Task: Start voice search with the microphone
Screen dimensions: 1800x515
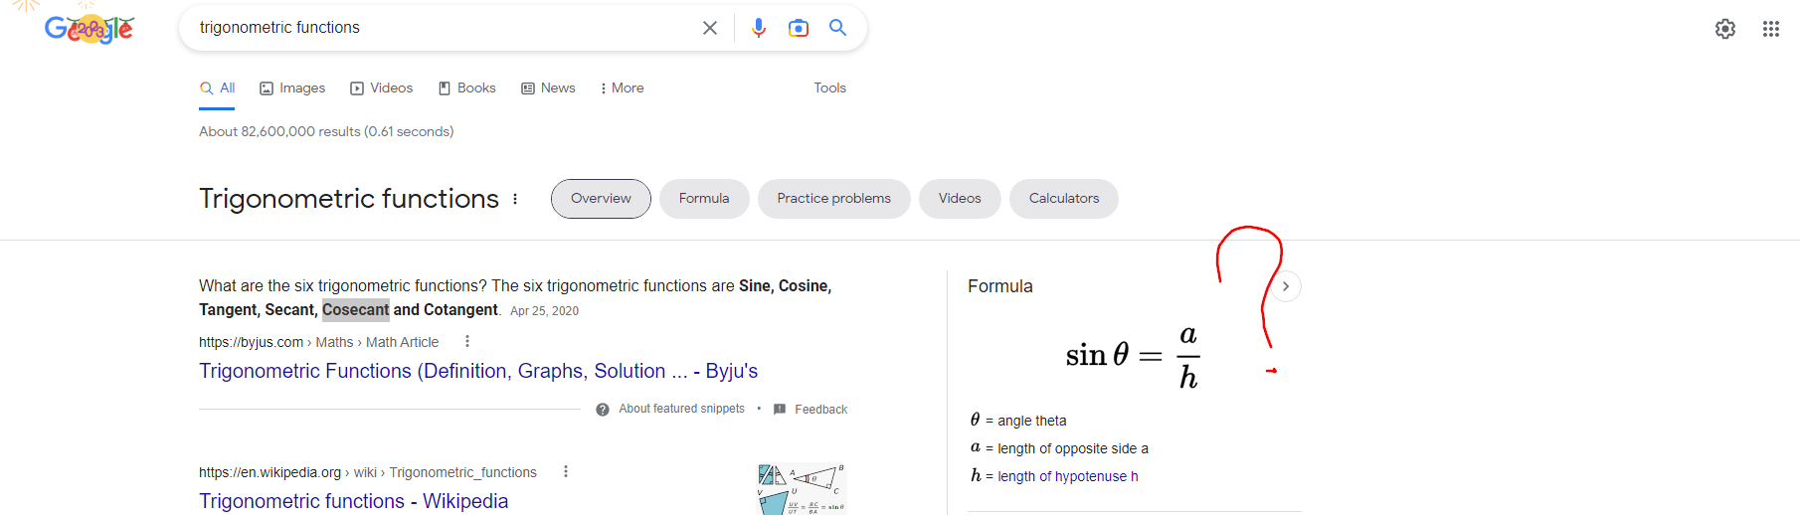Action: pyautogui.click(x=759, y=28)
